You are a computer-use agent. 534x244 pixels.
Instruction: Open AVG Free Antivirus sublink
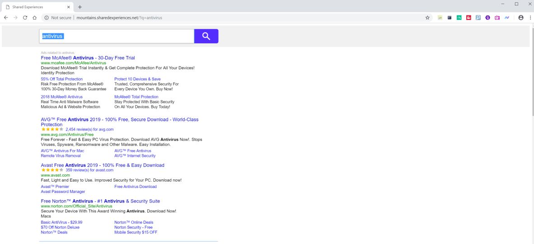pos(133,150)
